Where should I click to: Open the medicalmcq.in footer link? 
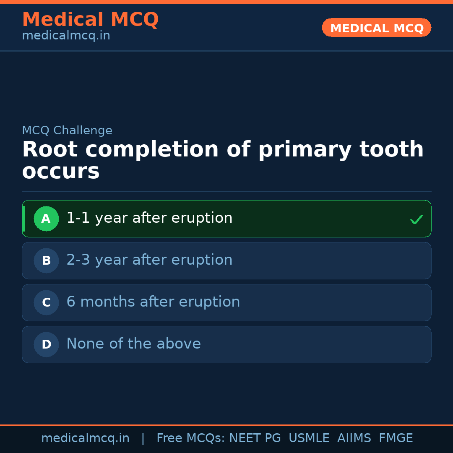(86, 438)
